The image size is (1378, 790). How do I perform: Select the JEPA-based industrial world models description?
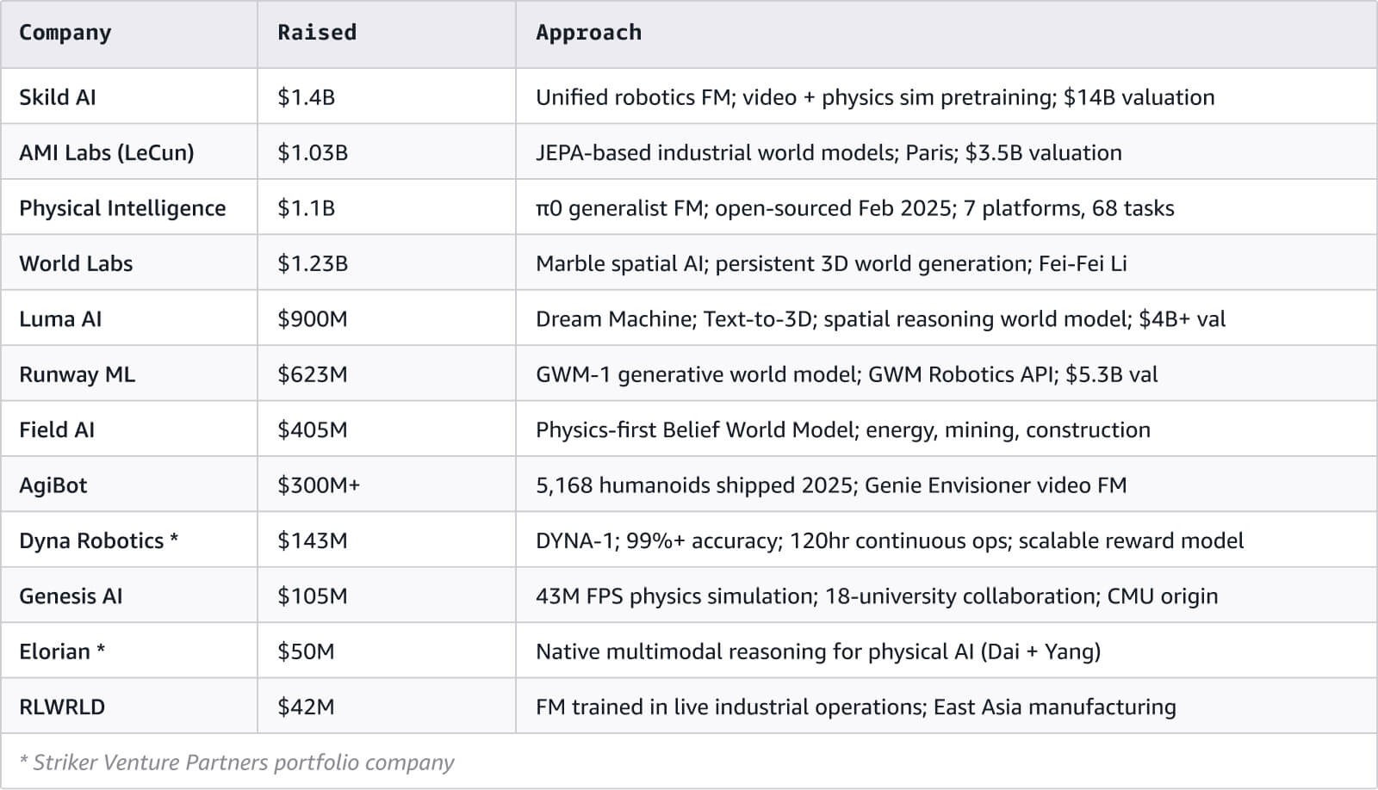pyautogui.click(x=829, y=152)
